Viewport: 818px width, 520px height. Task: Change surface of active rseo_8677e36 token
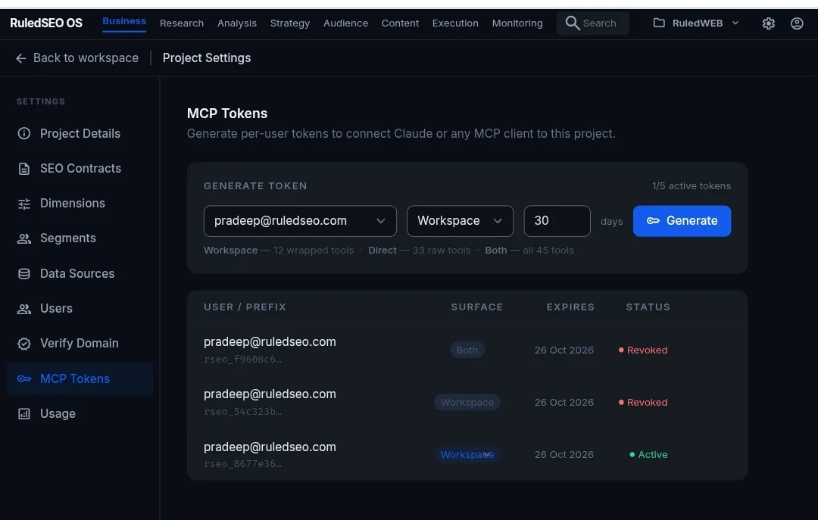(x=467, y=455)
